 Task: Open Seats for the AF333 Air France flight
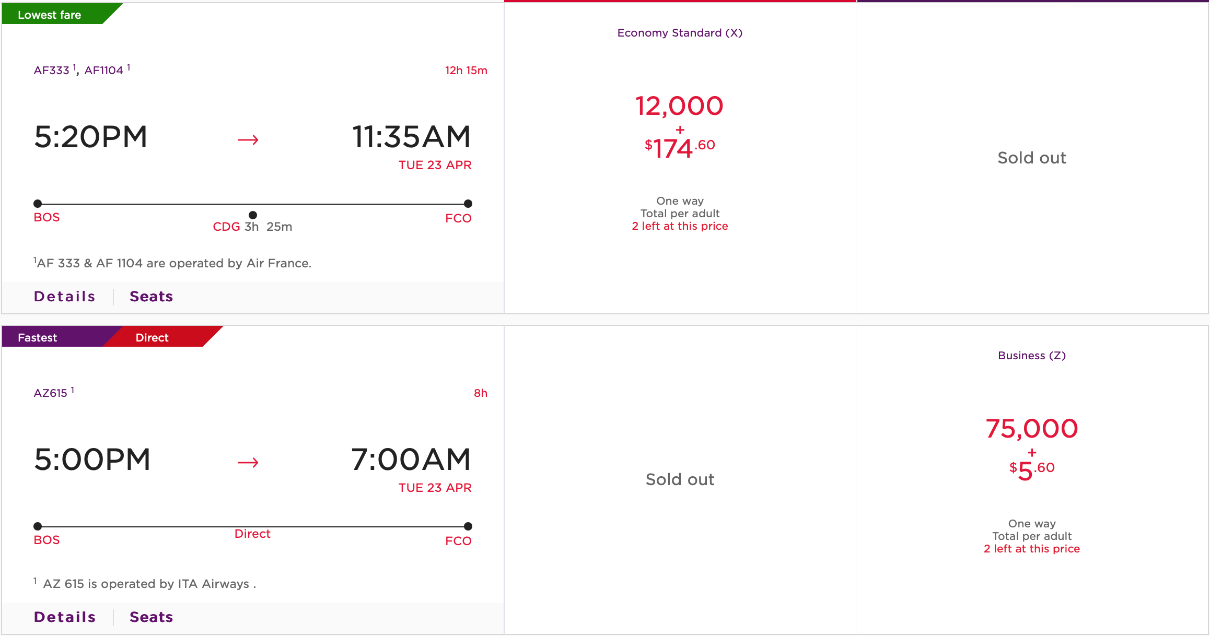point(151,297)
